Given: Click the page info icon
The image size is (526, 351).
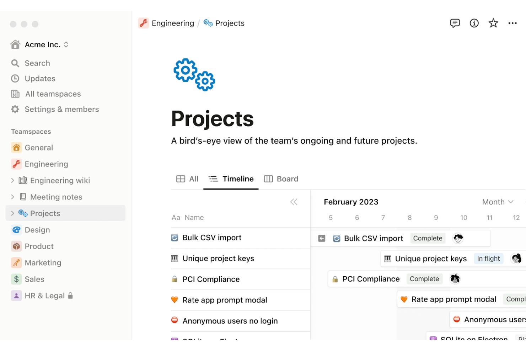Looking at the screenshot, I should [474, 23].
